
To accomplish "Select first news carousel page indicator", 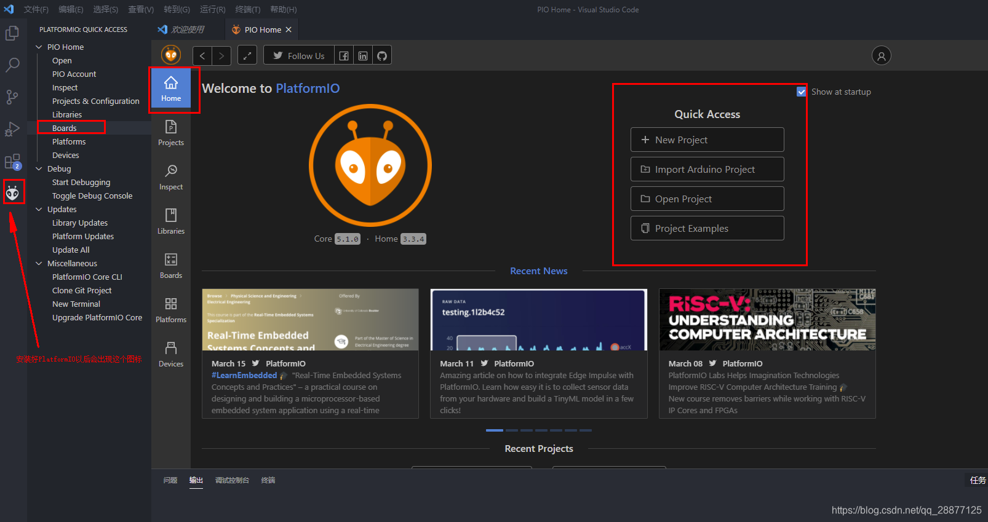I will (x=494, y=430).
